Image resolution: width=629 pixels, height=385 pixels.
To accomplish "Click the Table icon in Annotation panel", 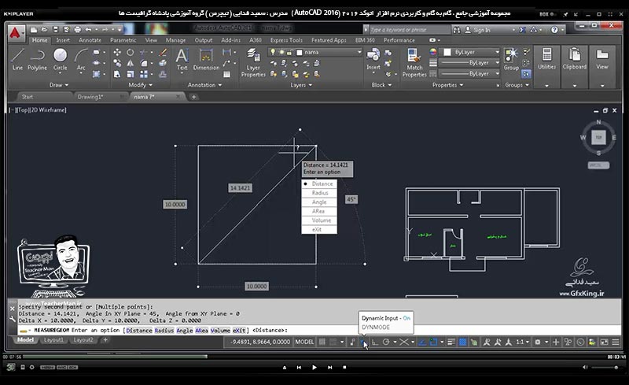I will (226, 74).
